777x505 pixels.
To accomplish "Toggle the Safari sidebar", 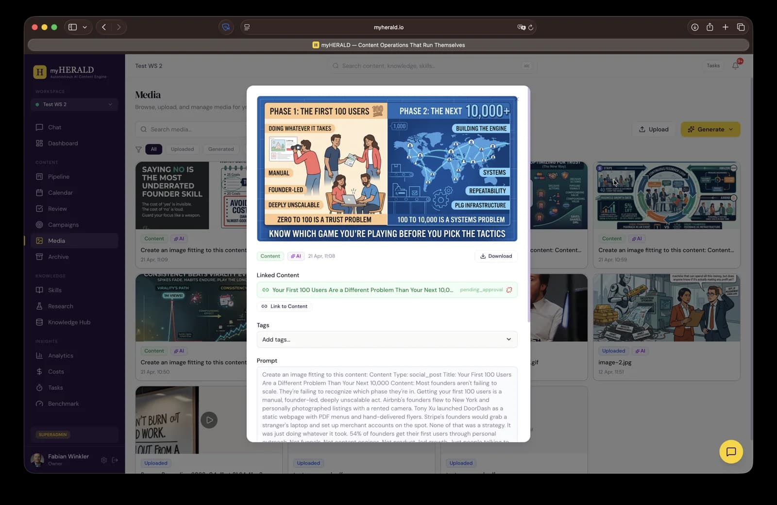I will 72,27.
